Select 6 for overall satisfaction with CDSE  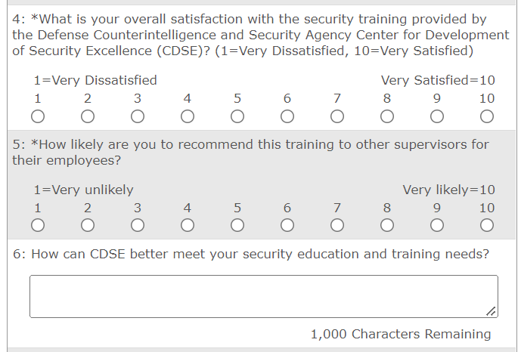(287, 116)
